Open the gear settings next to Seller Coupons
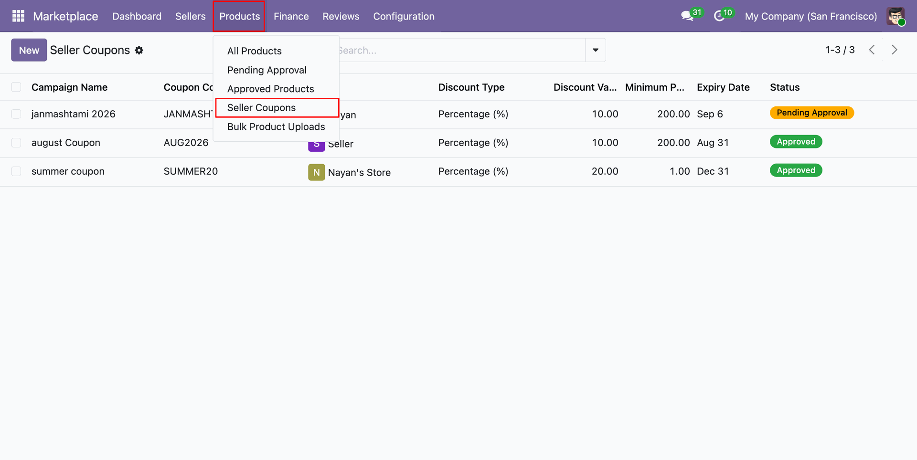The image size is (917, 460). pos(139,50)
